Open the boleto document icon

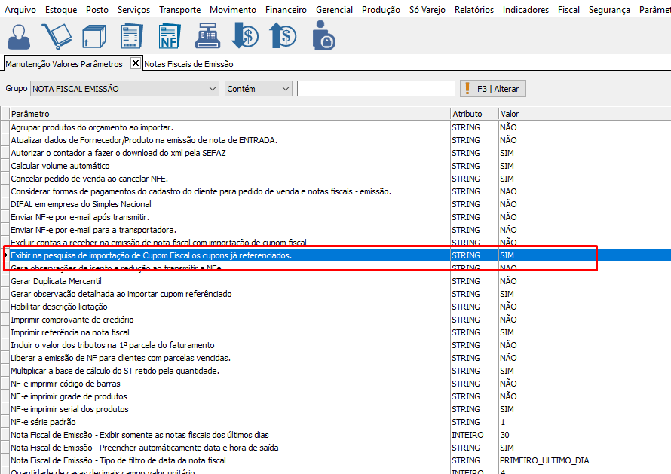(131, 35)
